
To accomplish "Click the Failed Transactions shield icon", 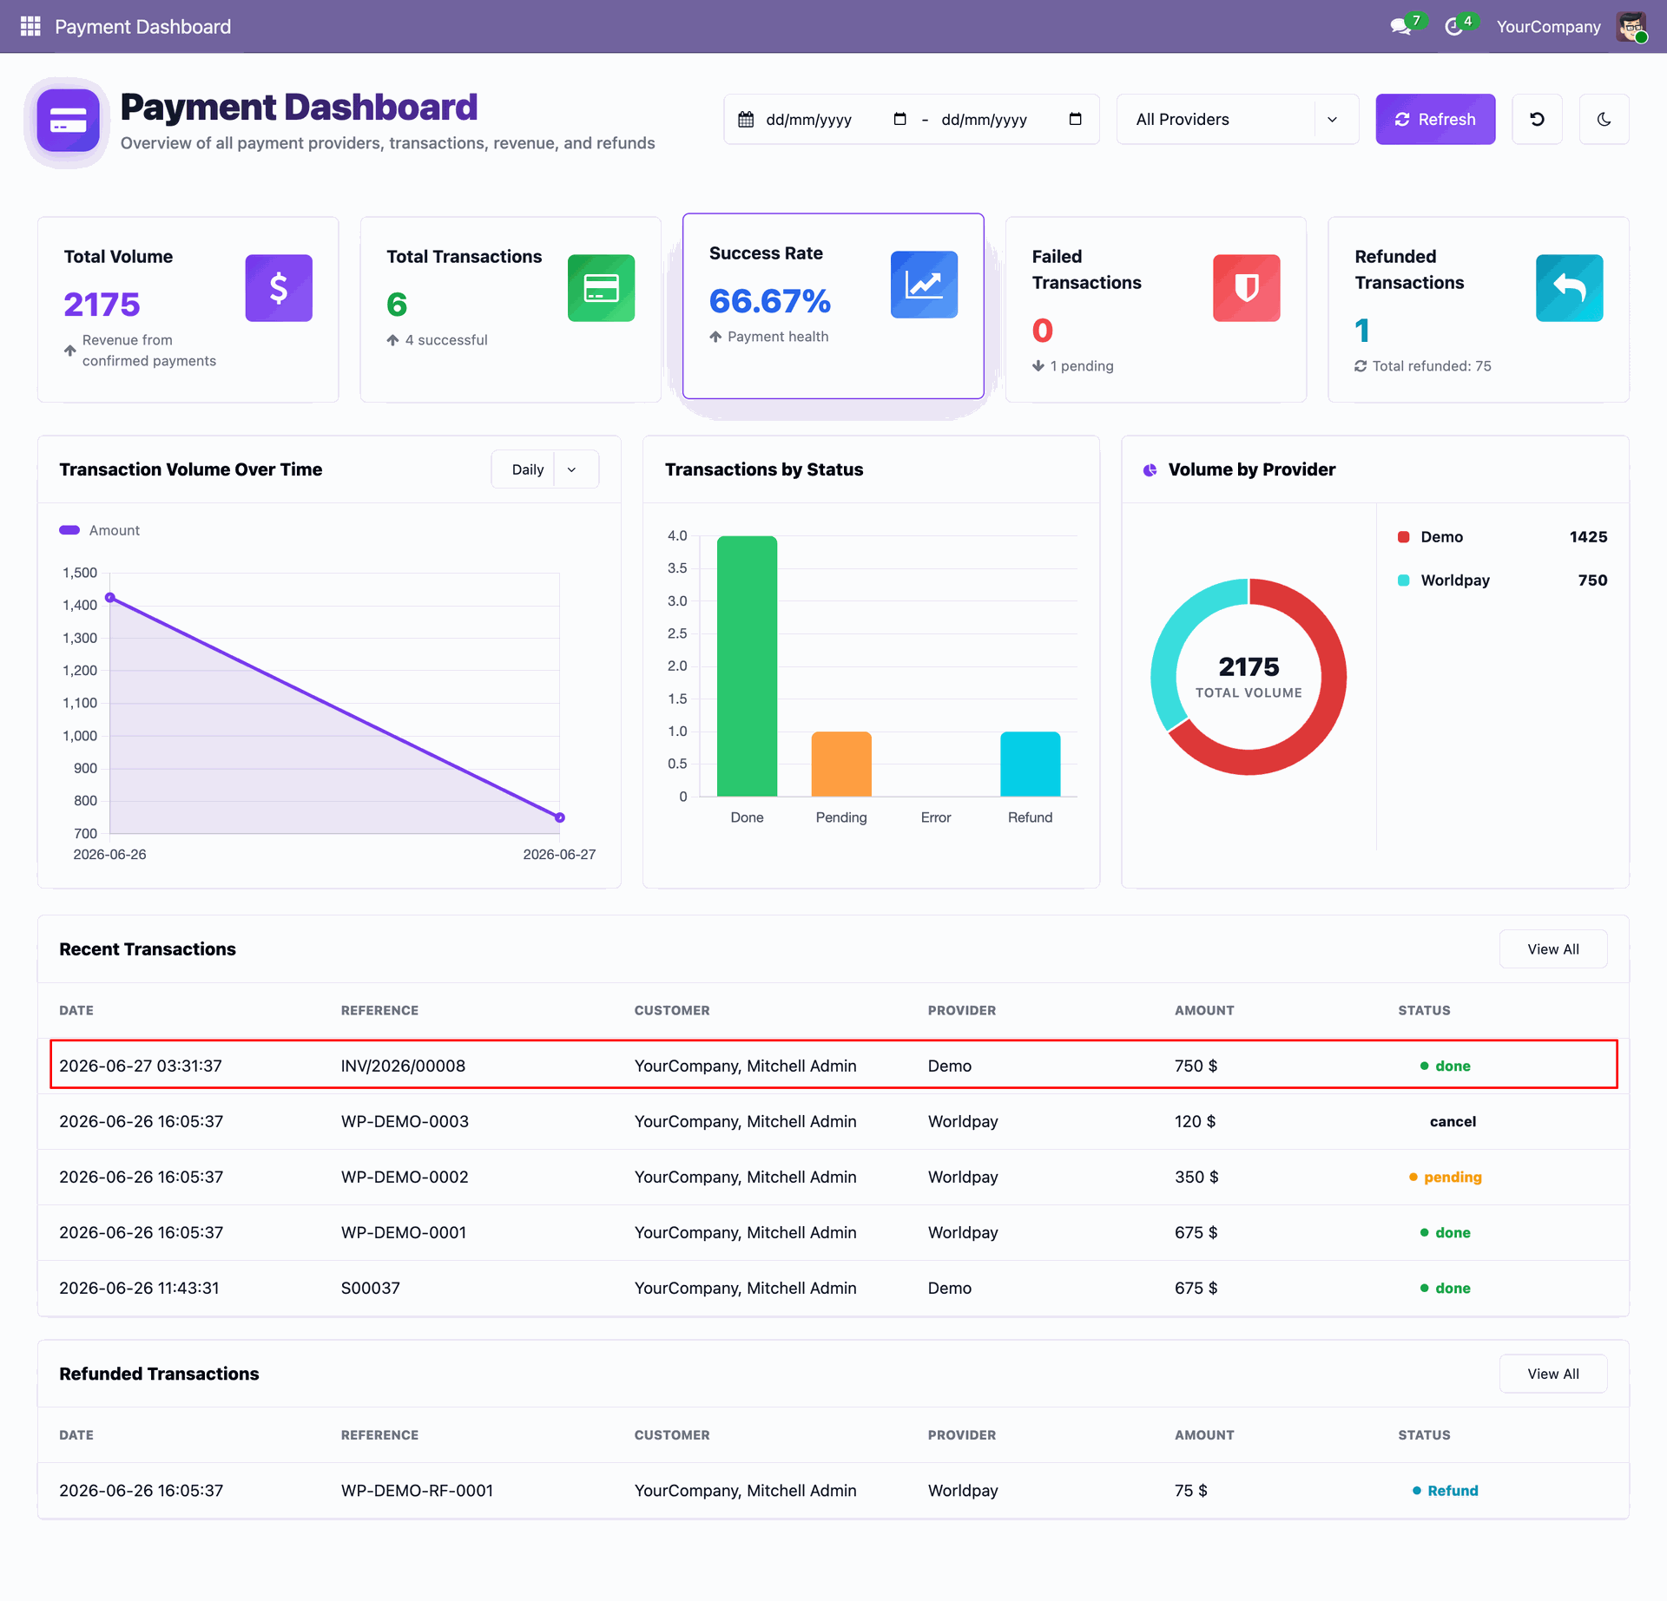I will 1246,288.
